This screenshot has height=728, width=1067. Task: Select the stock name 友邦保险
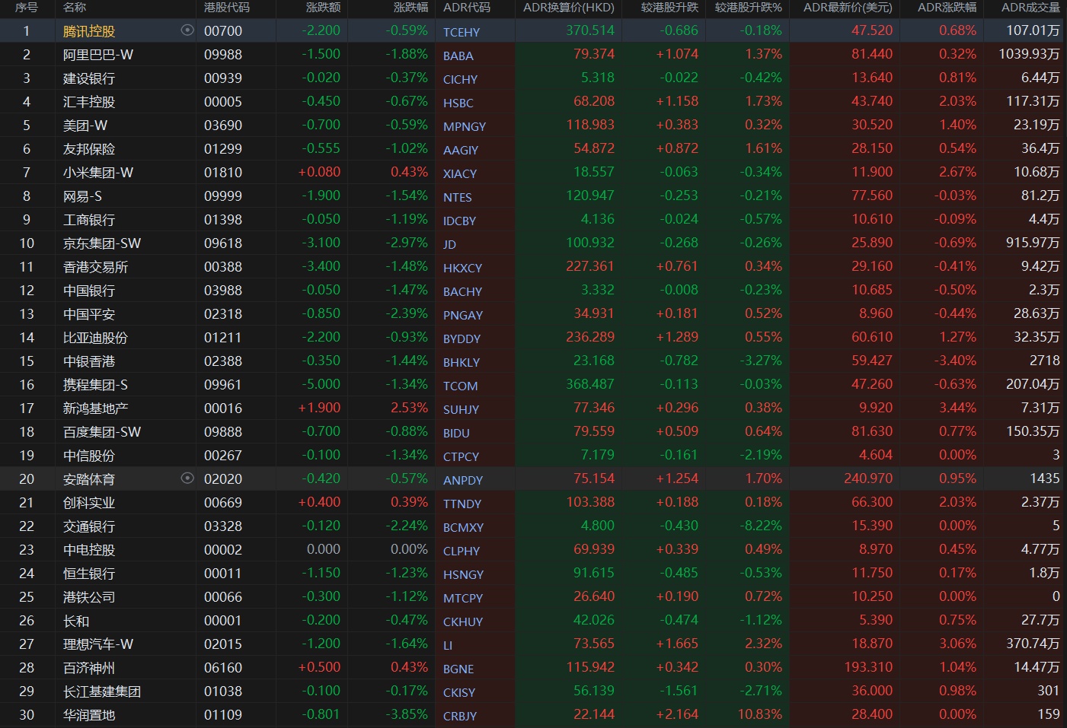click(89, 149)
